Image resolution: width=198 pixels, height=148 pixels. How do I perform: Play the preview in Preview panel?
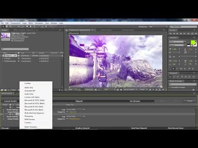(177, 34)
